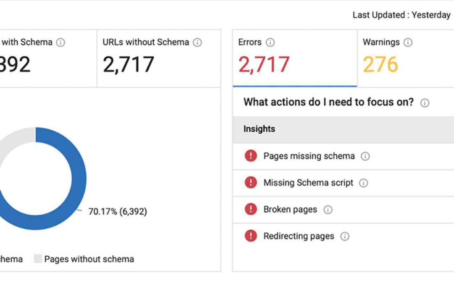The height and width of the screenshot is (284, 454).
Task: Open the Missing Schema script insight
Action: 308,183
